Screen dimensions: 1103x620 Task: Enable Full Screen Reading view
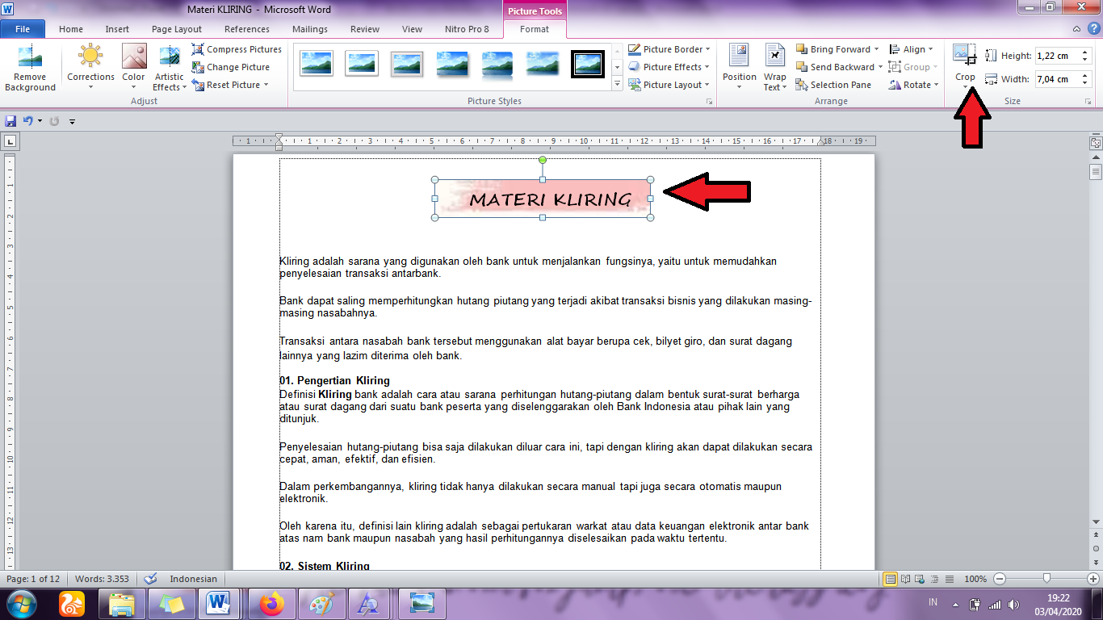click(x=907, y=579)
